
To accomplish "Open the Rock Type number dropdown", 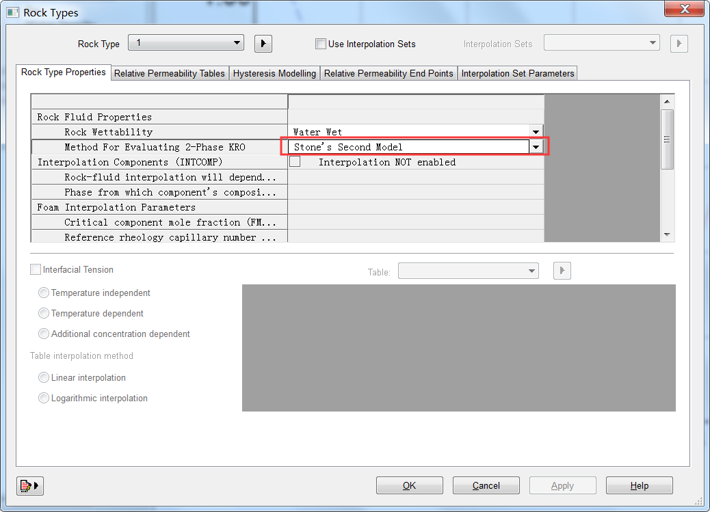I will 186,43.
